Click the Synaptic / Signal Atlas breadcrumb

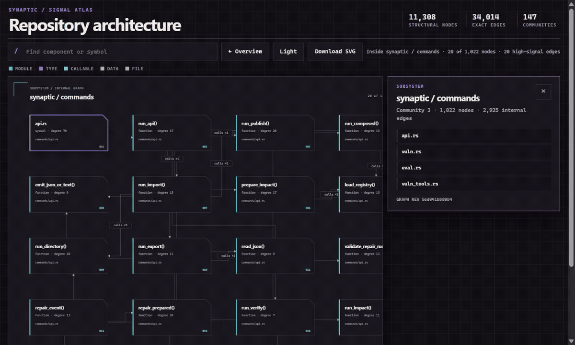point(51,10)
